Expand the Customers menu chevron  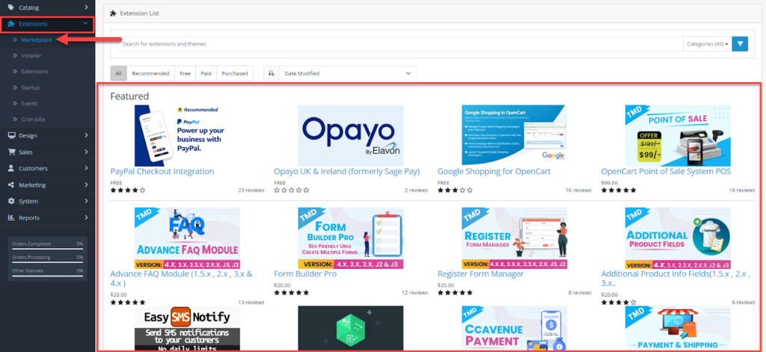[86, 168]
